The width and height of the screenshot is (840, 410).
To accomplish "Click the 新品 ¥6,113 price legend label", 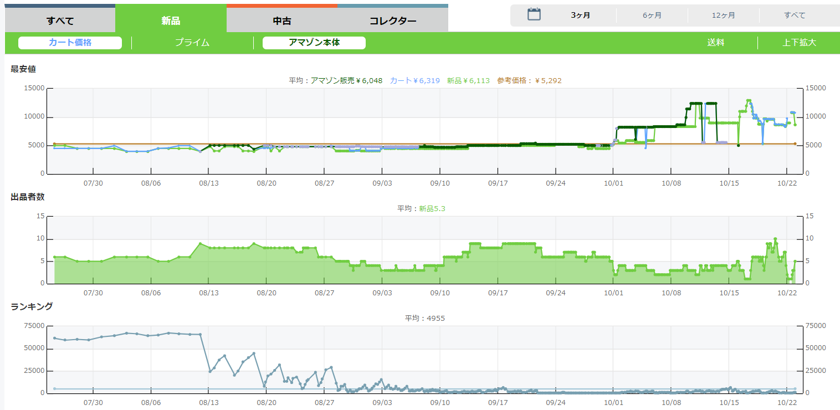I will click(x=468, y=80).
